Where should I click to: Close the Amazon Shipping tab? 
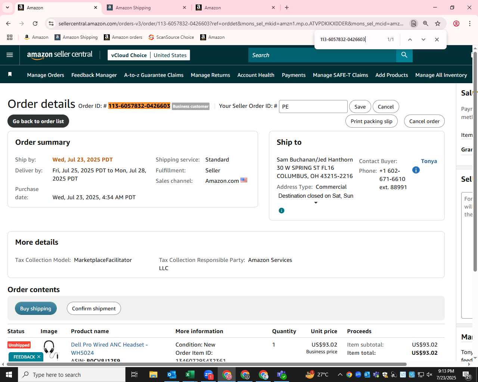[x=184, y=7]
